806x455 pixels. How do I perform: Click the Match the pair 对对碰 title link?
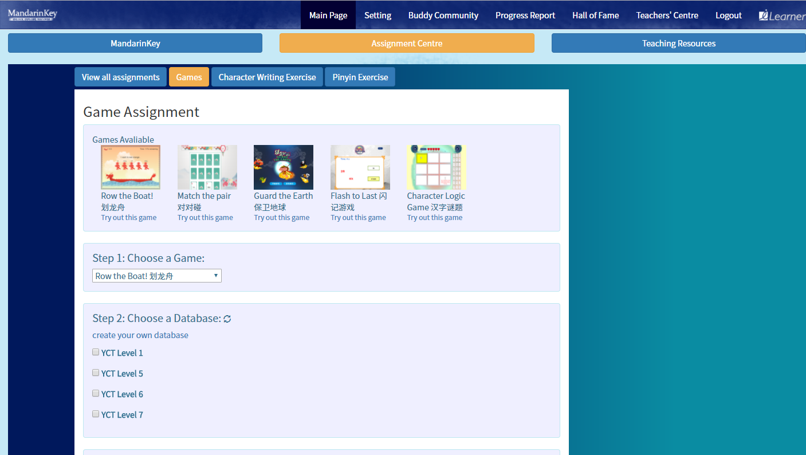(204, 202)
